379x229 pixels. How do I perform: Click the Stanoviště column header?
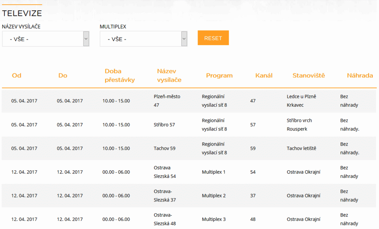tap(309, 75)
